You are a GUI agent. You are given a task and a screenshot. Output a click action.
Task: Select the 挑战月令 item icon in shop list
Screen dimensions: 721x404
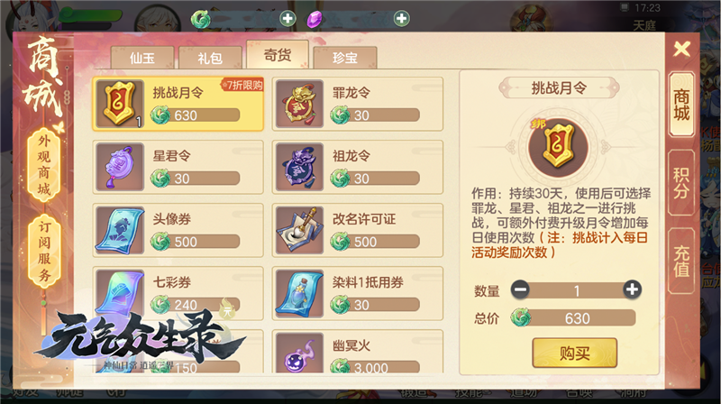[120, 104]
